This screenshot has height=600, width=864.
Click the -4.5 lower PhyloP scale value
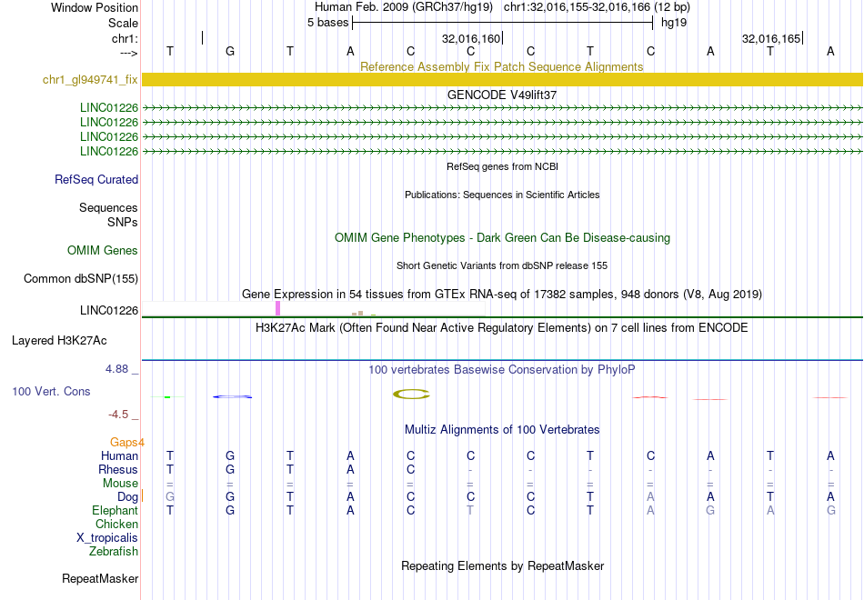(118, 415)
